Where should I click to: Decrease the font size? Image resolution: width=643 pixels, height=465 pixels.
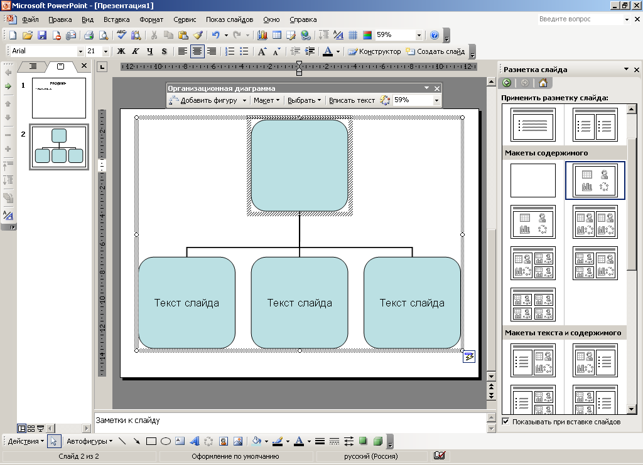pyautogui.click(x=277, y=51)
